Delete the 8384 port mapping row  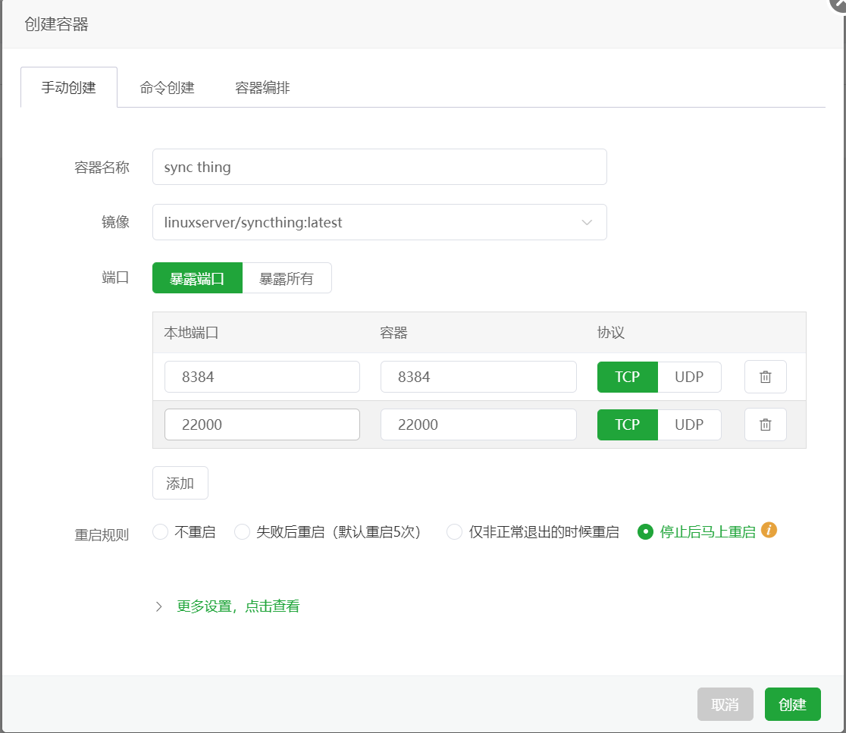(x=765, y=377)
